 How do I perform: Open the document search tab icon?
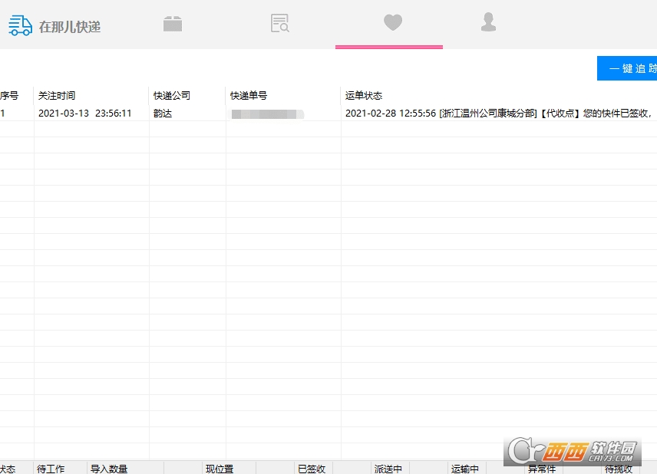280,24
